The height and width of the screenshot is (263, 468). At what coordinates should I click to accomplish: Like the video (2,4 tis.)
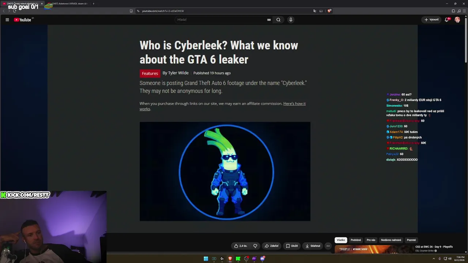click(x=241, y=246)
